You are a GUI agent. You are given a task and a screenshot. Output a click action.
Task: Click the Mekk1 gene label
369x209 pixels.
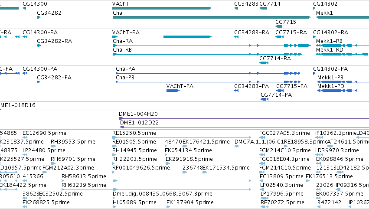click(x=324, y=13)
